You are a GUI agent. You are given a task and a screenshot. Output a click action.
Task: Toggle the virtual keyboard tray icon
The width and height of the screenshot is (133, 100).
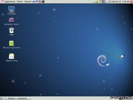(x=103, y=2)
